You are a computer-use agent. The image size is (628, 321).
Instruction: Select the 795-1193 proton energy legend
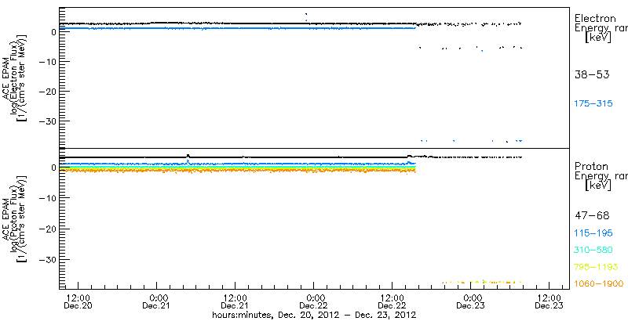pos(596,267)
